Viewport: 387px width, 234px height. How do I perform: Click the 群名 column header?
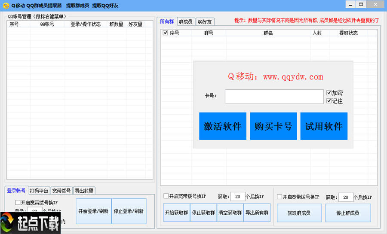[x=268, y=33]
